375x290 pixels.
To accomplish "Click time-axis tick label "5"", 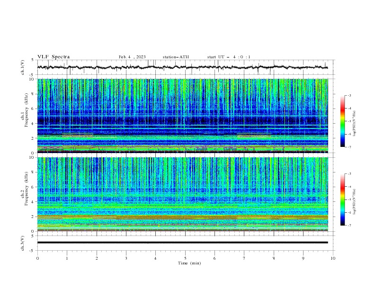I will click(185, 258).
